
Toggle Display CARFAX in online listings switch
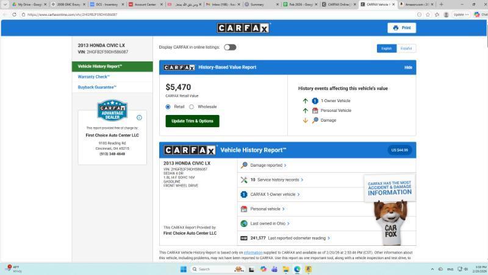pos(230,47)
